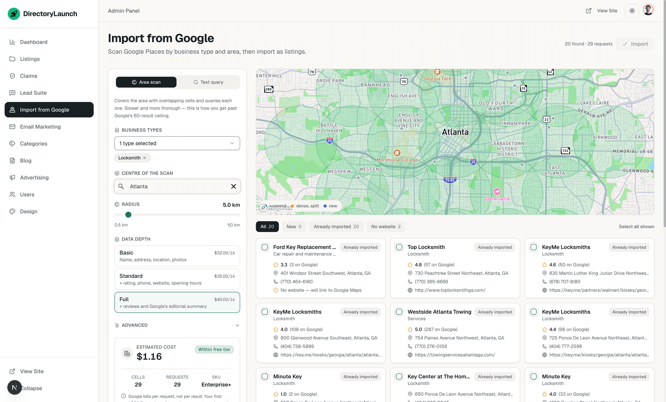Click the View Site external link icon in header
This screenshot has width=666, height=402.
[x=589, y=11]
